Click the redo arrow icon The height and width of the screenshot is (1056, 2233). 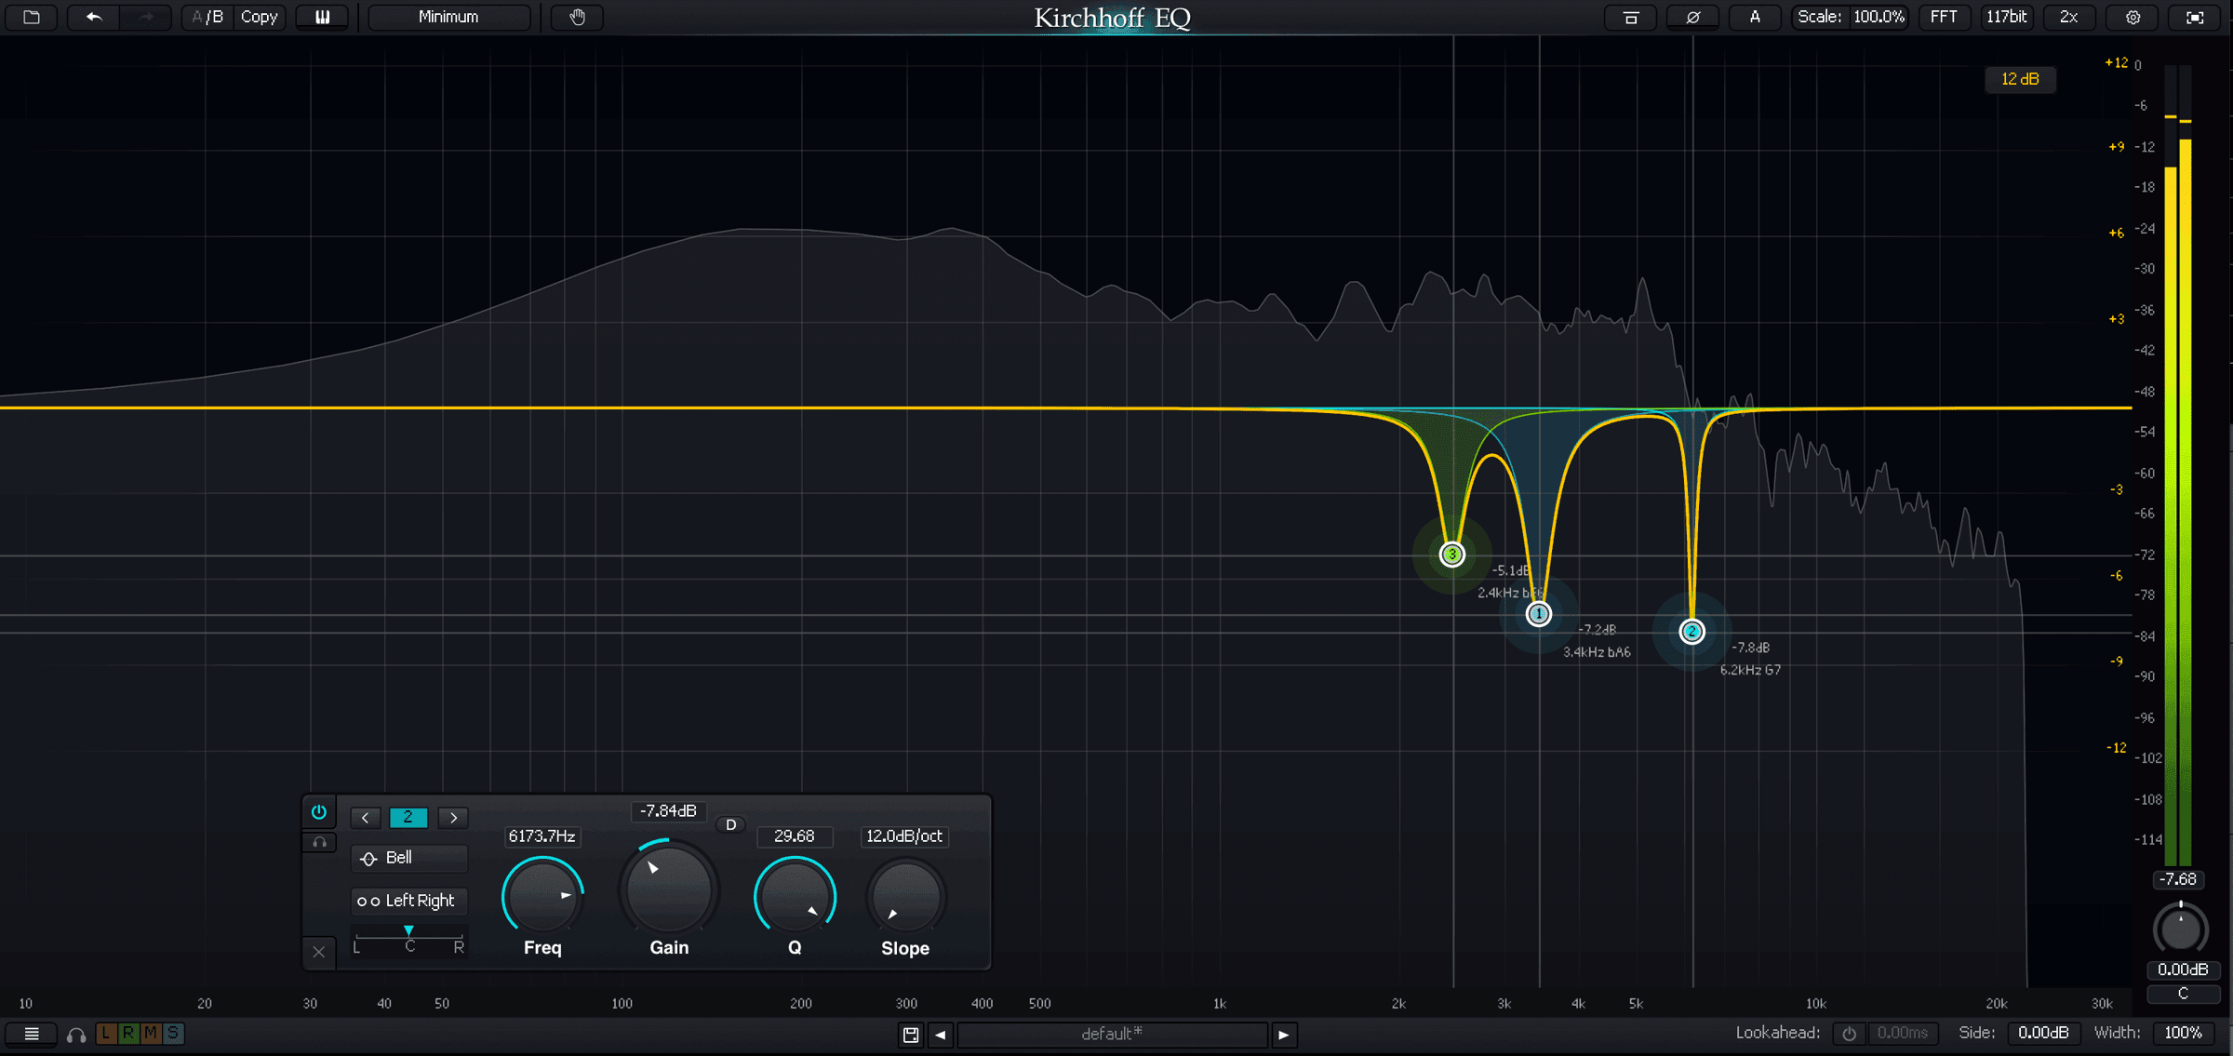(x=146, y=17)
